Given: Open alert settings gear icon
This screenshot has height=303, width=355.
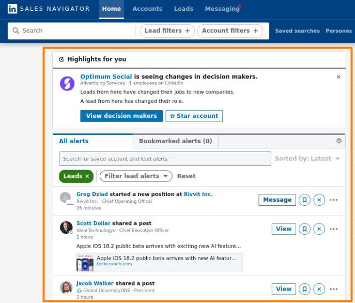Looking at the screenshot, I should [x=339, y=141].
